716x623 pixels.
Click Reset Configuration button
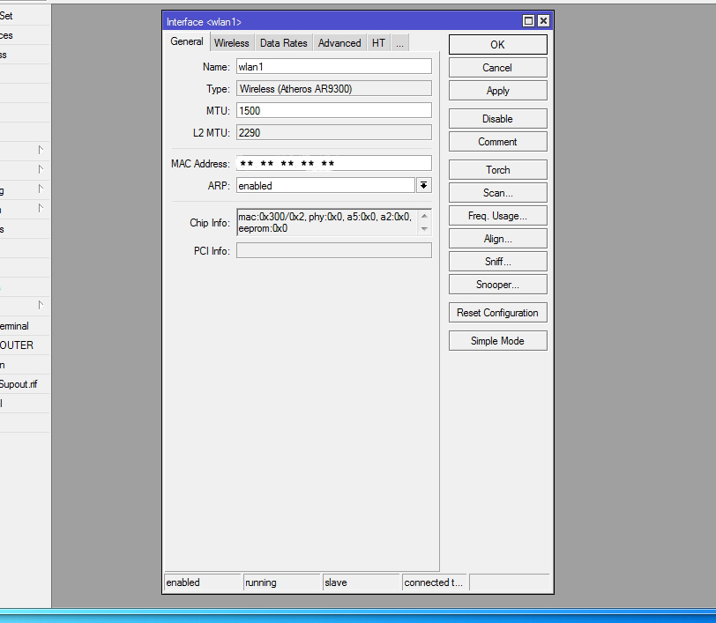point(497,313)
